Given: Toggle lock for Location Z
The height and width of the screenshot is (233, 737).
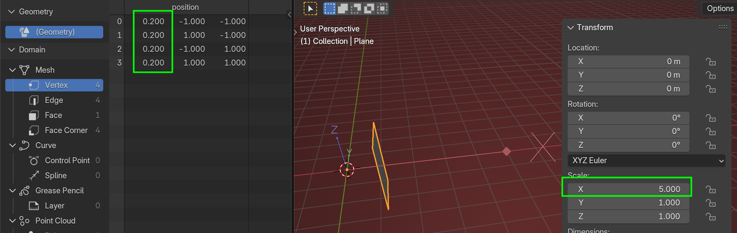Looking at the screenshot, I should coord(711,89).
